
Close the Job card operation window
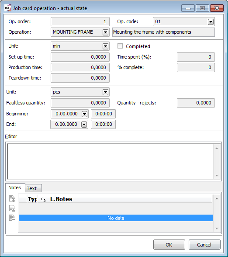pos(217,8)
